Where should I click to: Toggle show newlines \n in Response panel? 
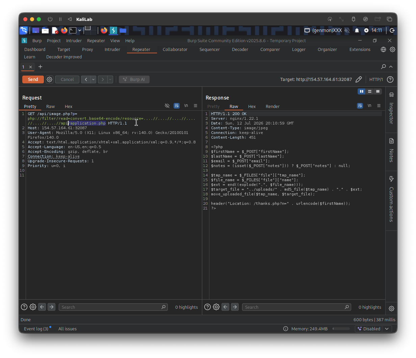coord(369,106)
